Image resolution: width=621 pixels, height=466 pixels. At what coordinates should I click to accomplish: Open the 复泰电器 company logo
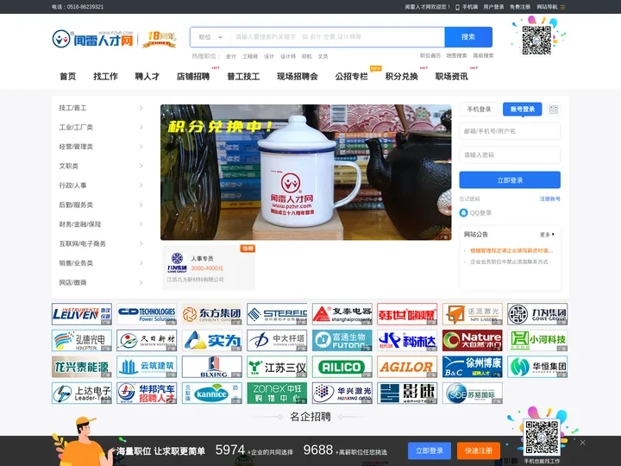(x=342, y=314)
